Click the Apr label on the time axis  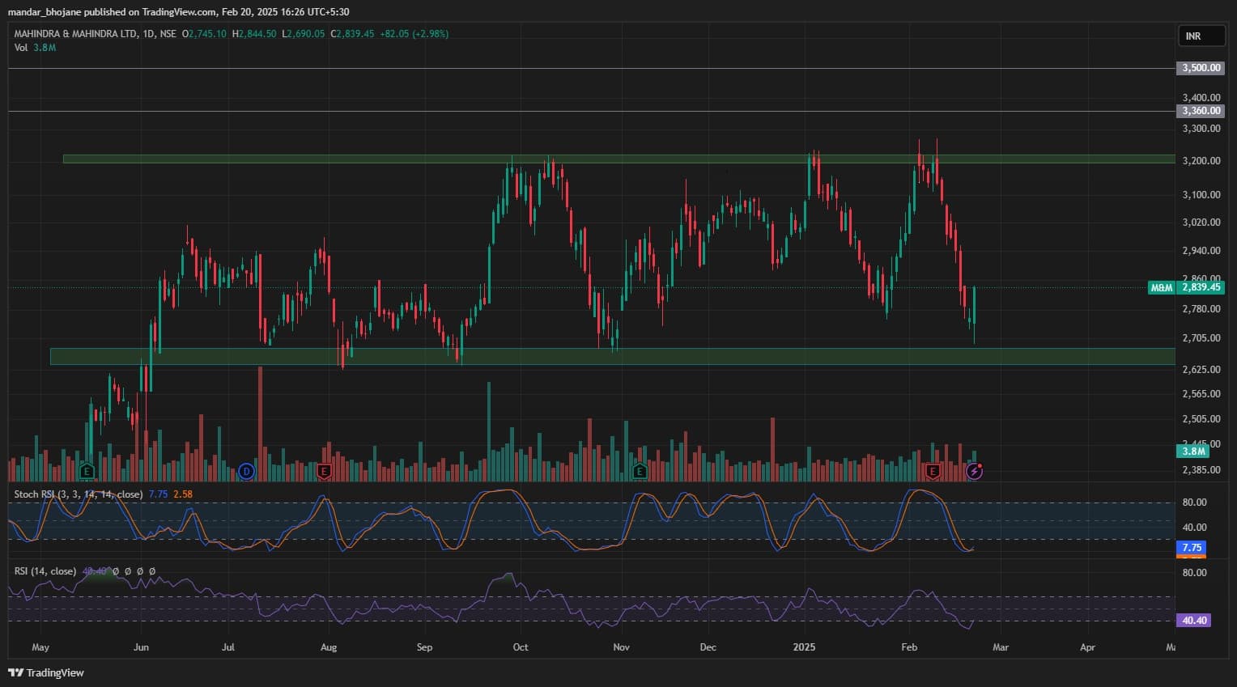[x=1087, y=647]
